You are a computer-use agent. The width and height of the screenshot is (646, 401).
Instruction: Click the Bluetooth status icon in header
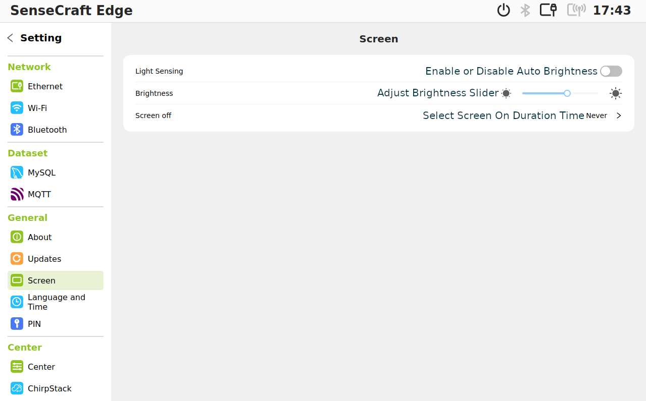pyautogui.click(x=525, y=10)
